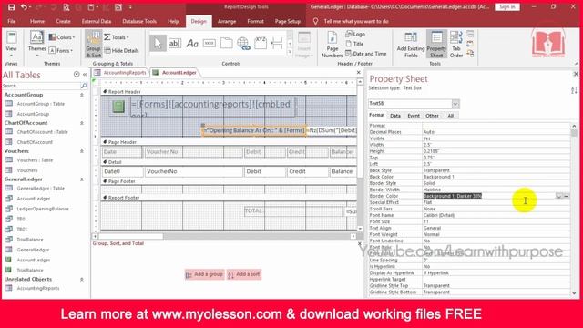Click the navigation pane Search box

tap(42, 86)
